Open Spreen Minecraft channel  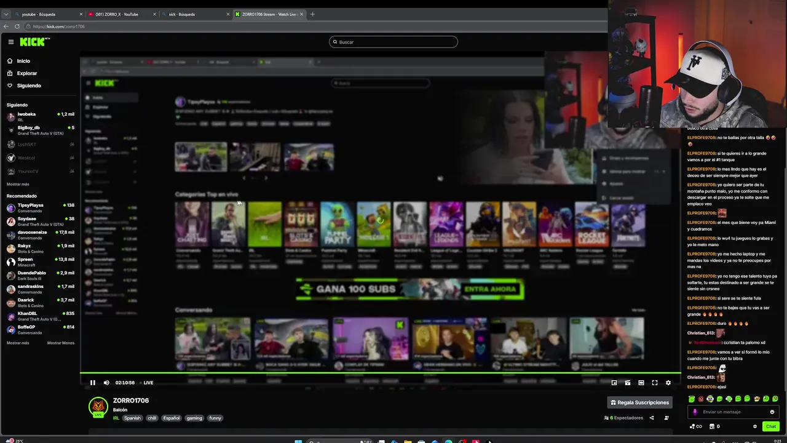(40, 262)
